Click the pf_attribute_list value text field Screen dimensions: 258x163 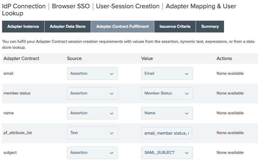[166, 133]
